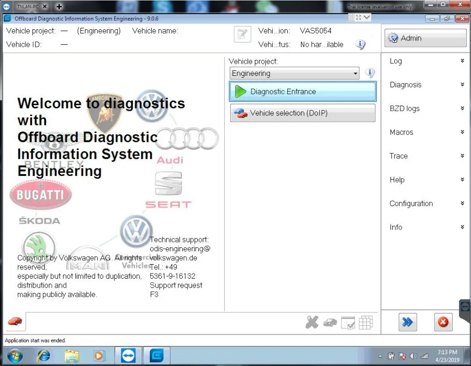Open the Engineering vehicle project dropdown
471x366 pixels.
pyautogui.click(x=294, y=74)
